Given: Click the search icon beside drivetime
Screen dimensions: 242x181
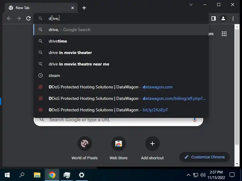Looking at the screenshot, I should (x=41, y=41).
